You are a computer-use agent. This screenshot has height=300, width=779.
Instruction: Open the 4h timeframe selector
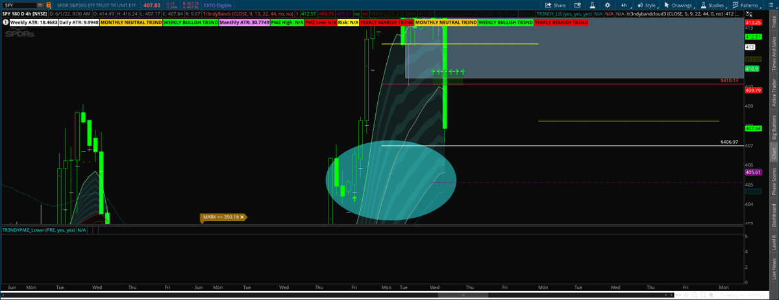pos(624,5)
